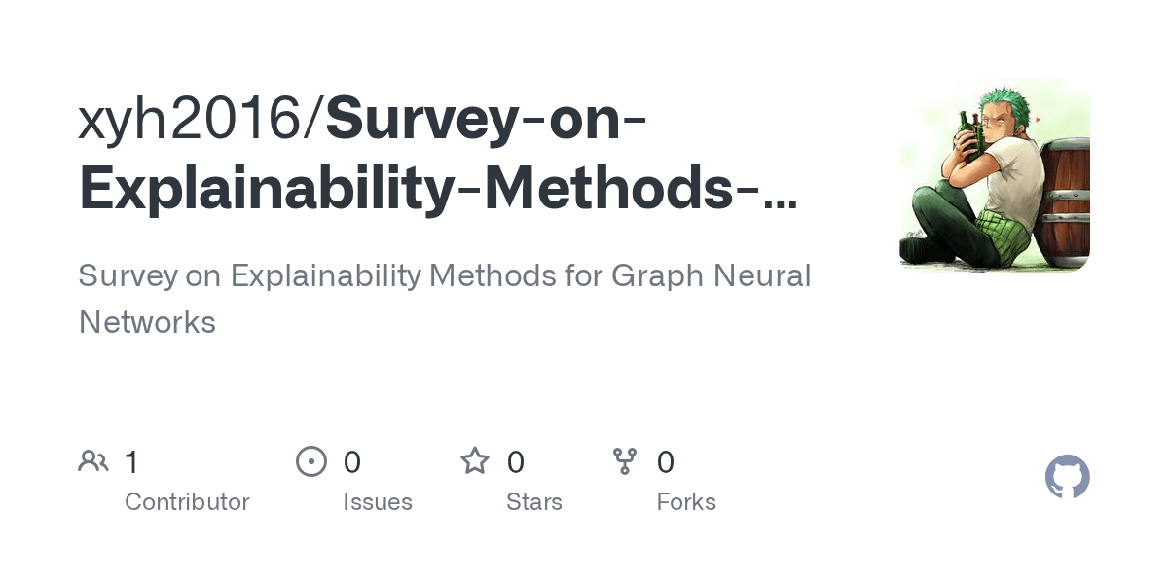This screenshot has width=1168, height=584.
Task: Click the Stars label
Action: click(x=534, y=502)
